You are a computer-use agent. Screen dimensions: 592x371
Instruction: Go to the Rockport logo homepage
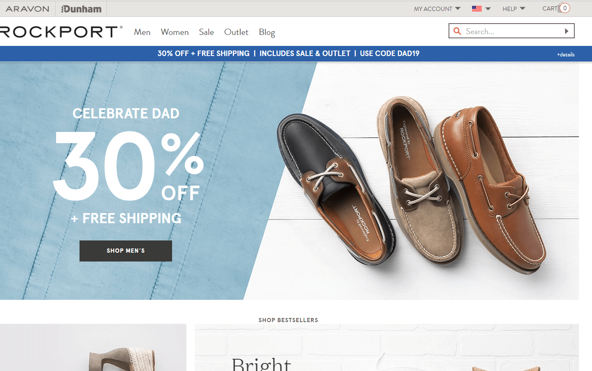click(61, 32)
